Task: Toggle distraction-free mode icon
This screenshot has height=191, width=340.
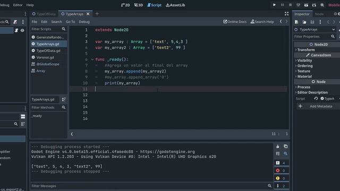Action: point(286,14)
